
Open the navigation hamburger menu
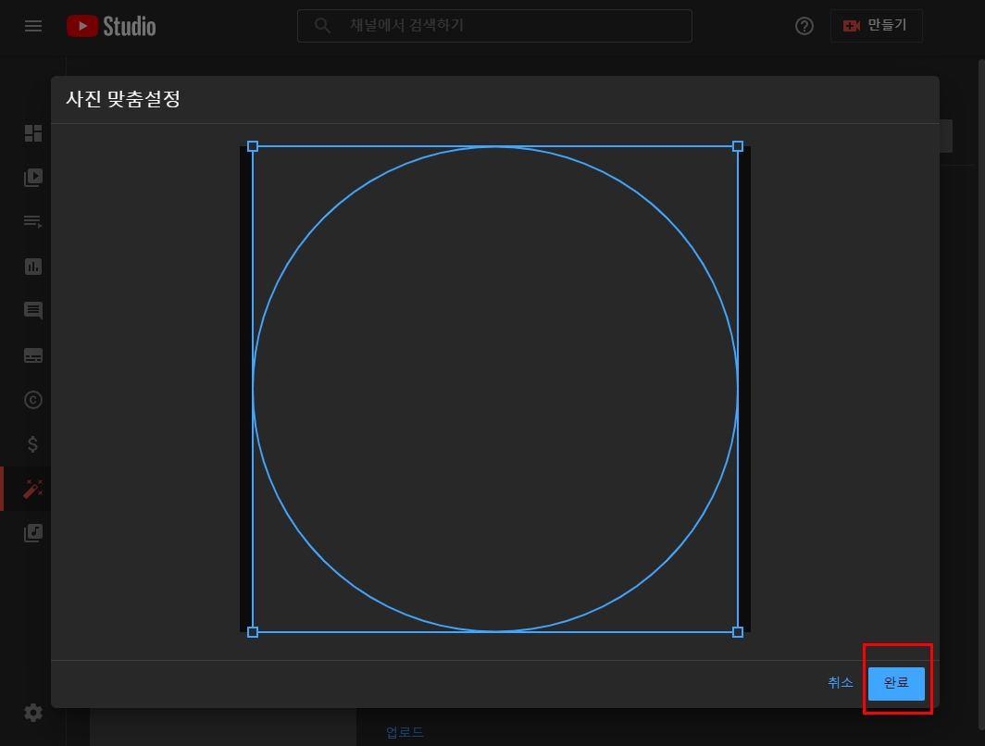33,26
